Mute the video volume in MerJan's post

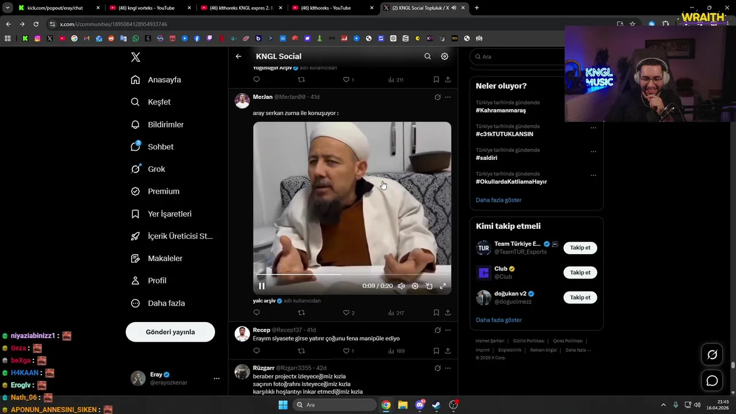(x=401, y=286)
